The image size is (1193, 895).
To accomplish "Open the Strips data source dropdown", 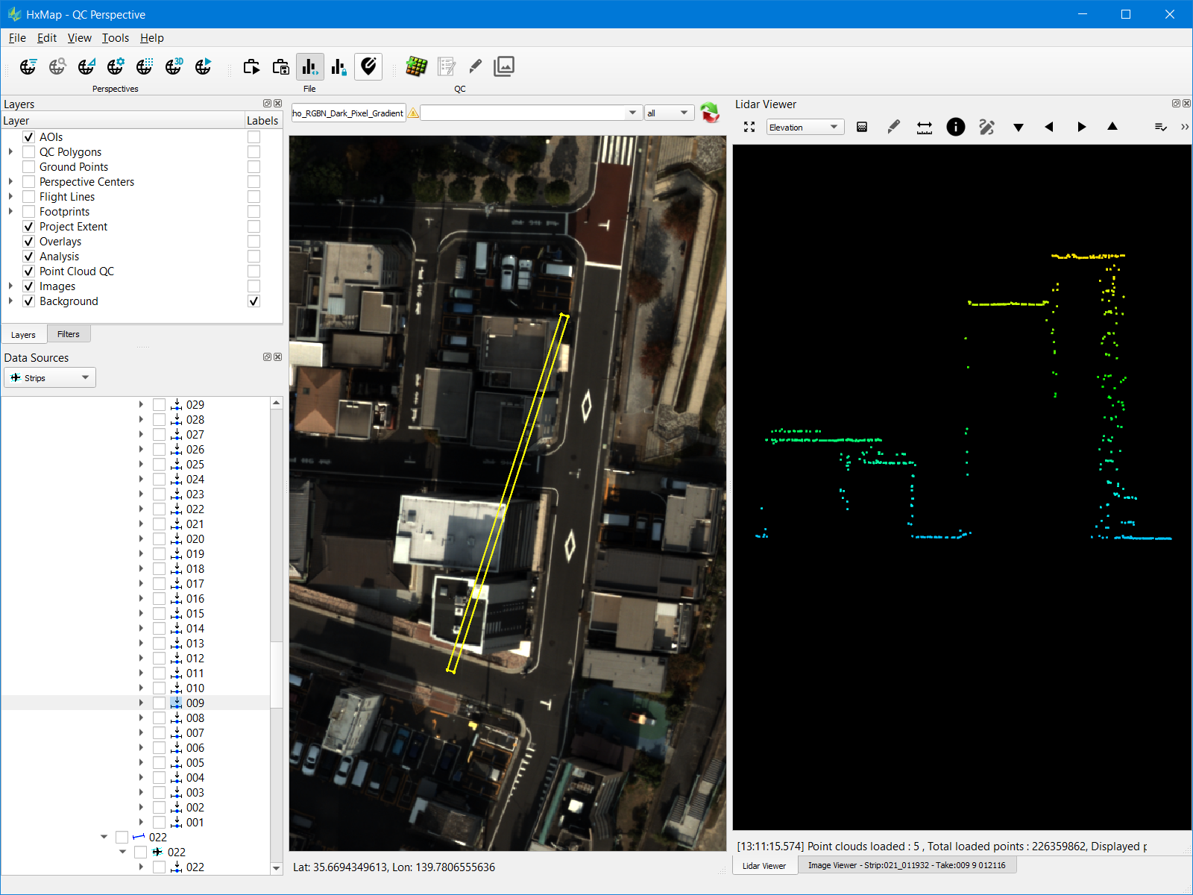I will coord(50,378).
